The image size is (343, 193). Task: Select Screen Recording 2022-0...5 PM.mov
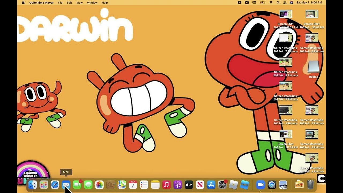[x=312, y=115]
